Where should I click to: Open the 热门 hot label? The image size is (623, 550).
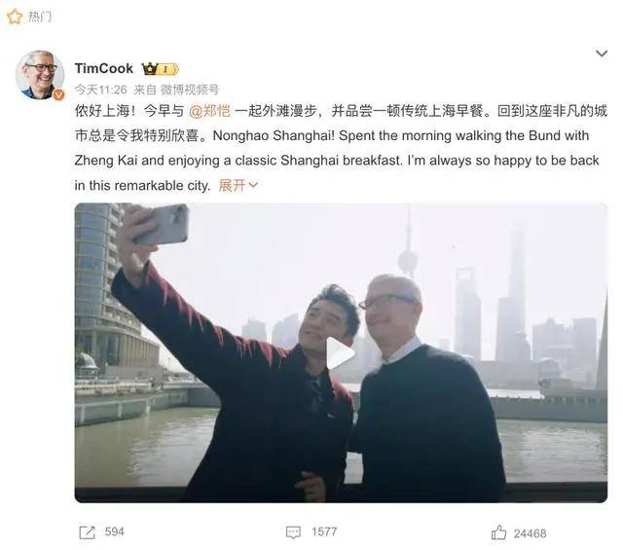(x=39, y=17)
